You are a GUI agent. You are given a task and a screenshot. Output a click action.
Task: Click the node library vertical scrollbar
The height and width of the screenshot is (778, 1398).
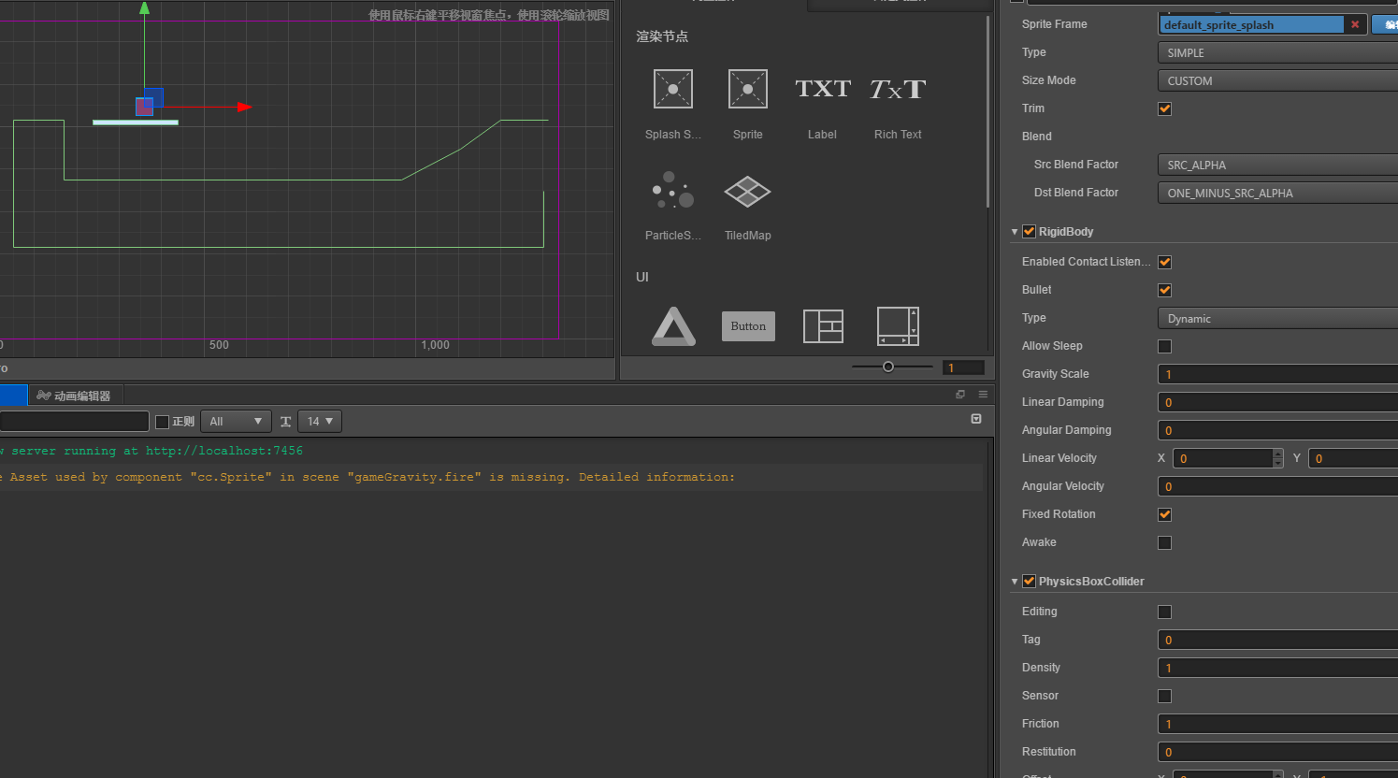987,112
